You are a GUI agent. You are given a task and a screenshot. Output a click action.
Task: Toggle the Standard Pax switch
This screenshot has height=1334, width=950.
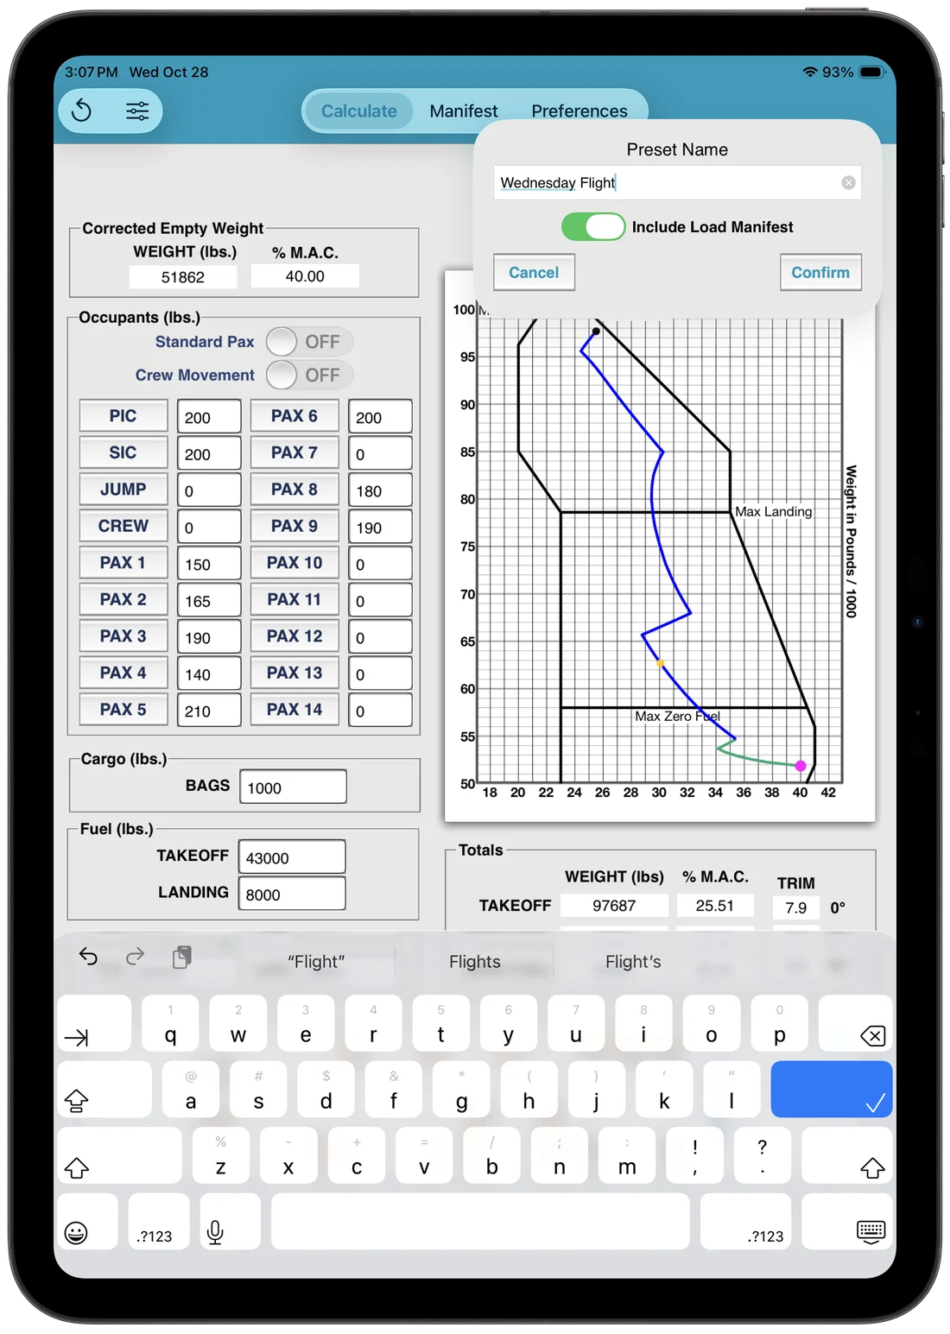coord(309,342)
